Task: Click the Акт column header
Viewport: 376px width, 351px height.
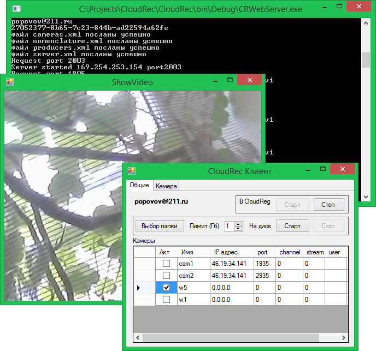Action: (x=167, y=252)
